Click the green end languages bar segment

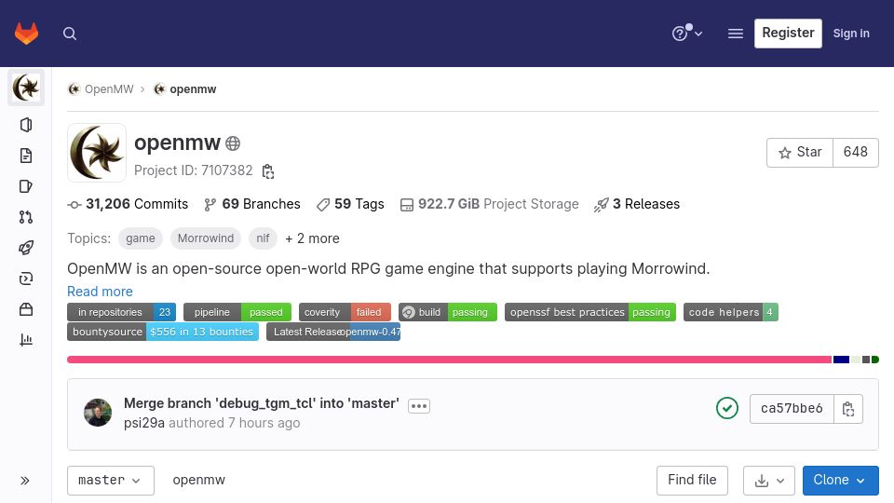click(x=875, y=360)
